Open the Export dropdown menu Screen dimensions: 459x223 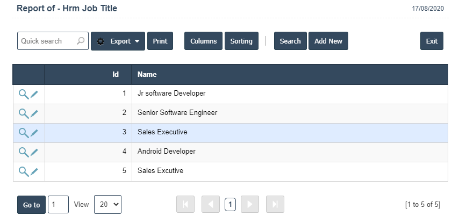click(118, 41)
